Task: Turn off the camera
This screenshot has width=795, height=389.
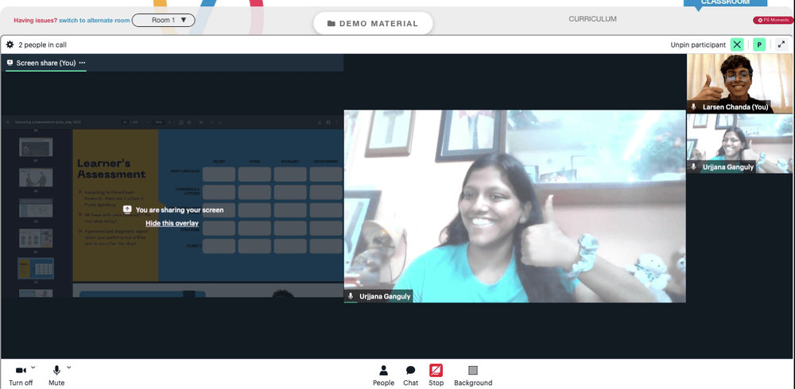Action: click(21, 376)
